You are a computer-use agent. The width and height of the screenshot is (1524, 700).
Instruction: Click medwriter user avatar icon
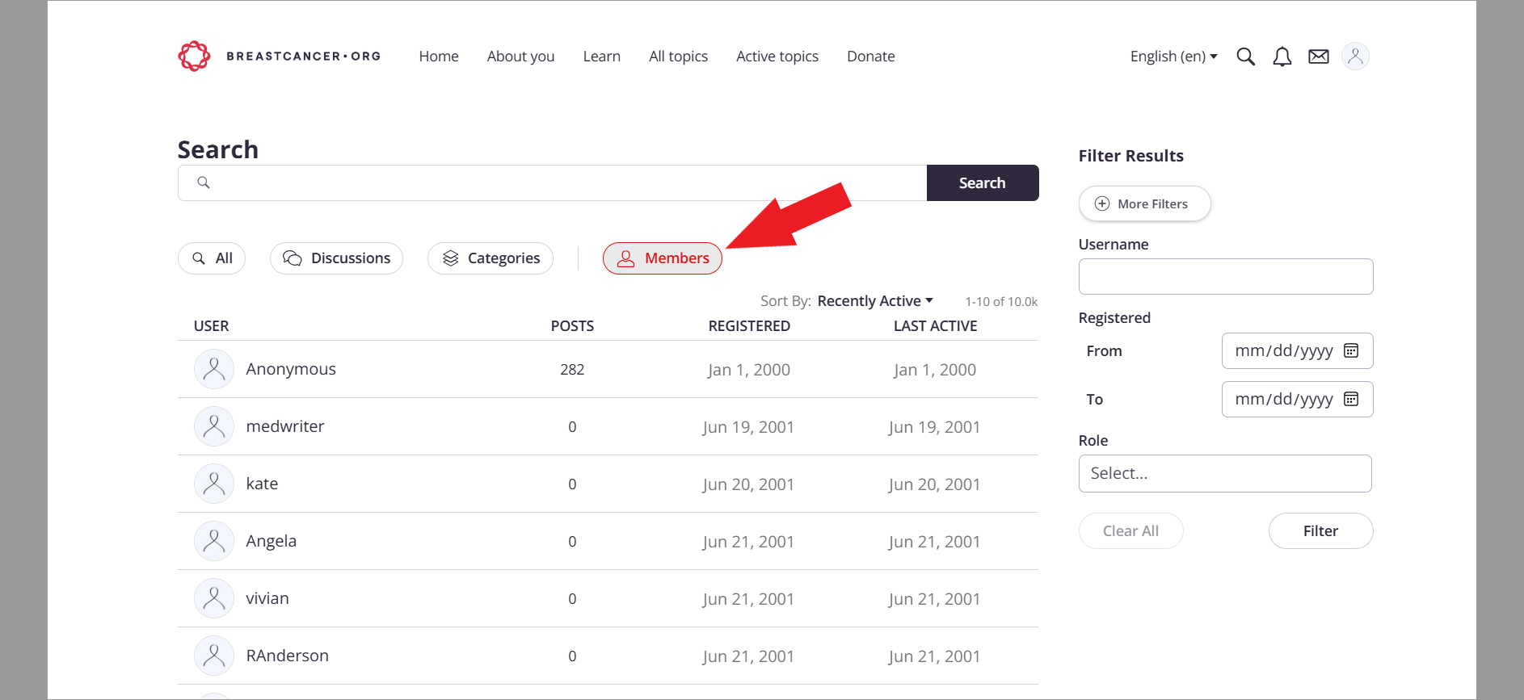coord(214,426)
